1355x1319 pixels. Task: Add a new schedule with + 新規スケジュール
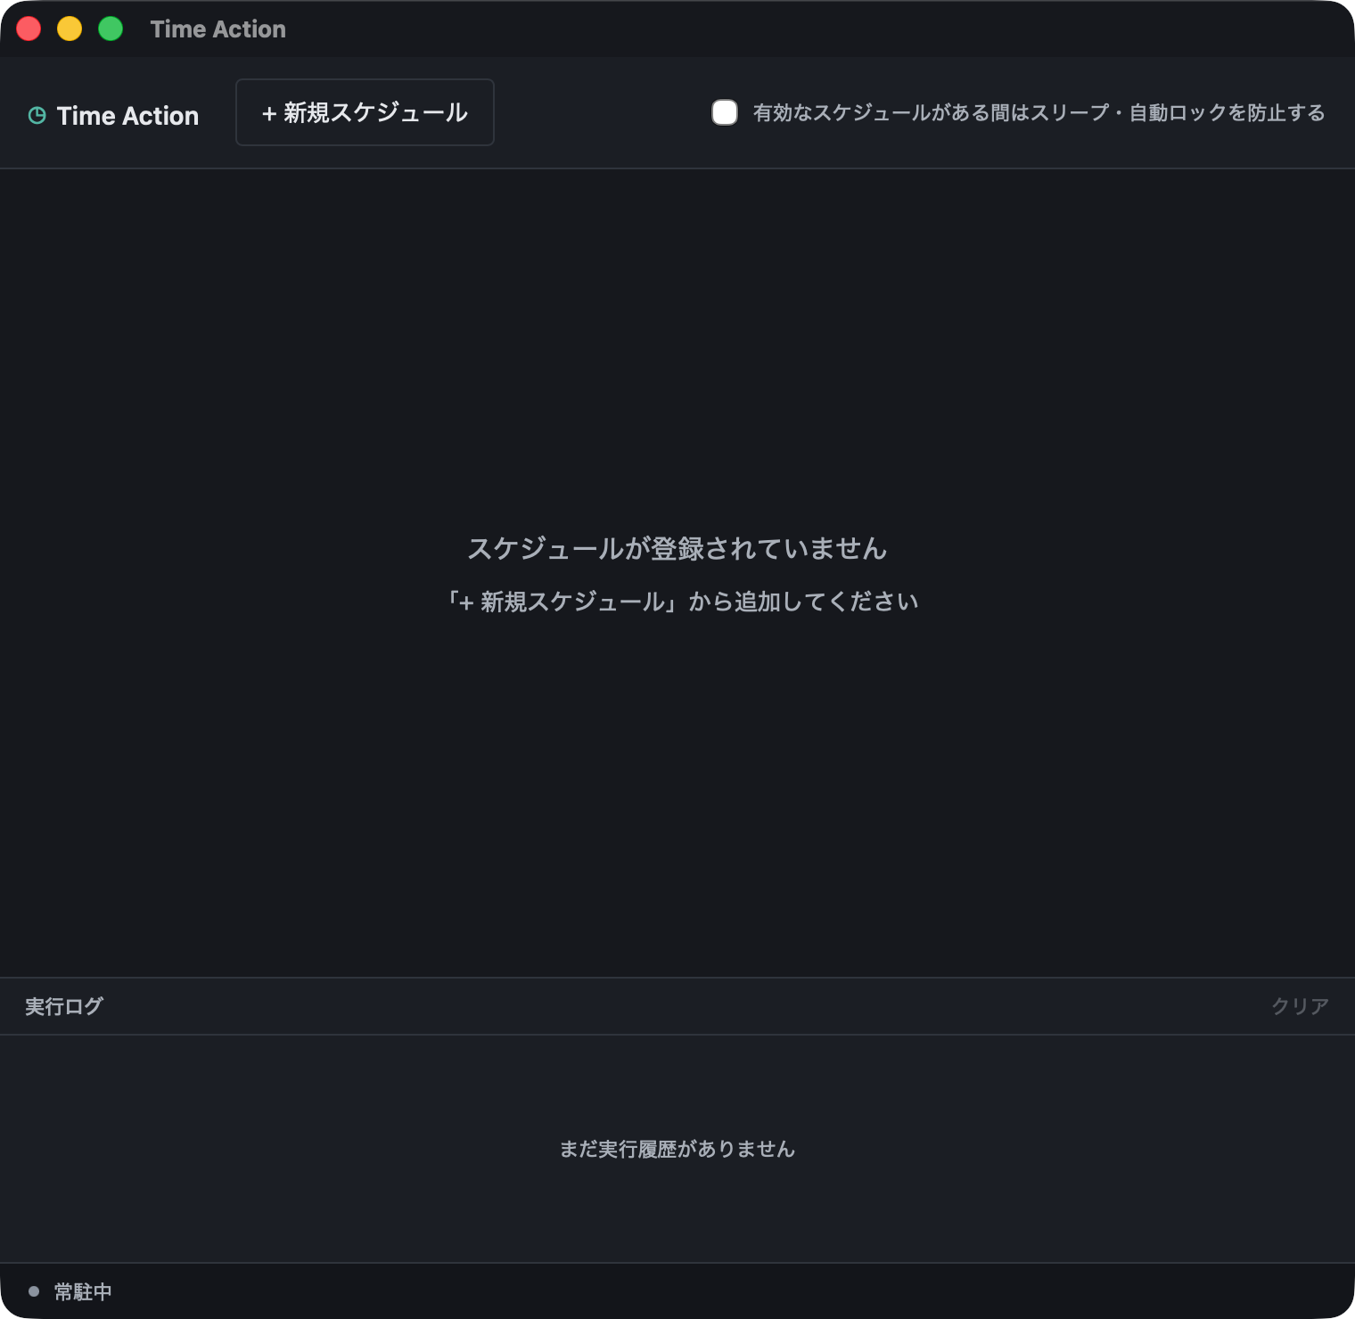(365, 112)
